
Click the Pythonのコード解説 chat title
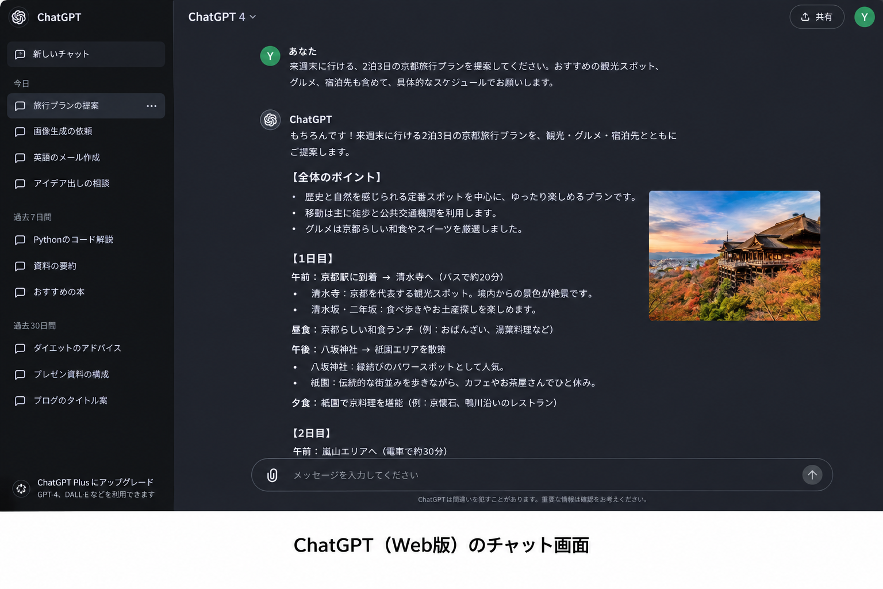coord(73,240)
